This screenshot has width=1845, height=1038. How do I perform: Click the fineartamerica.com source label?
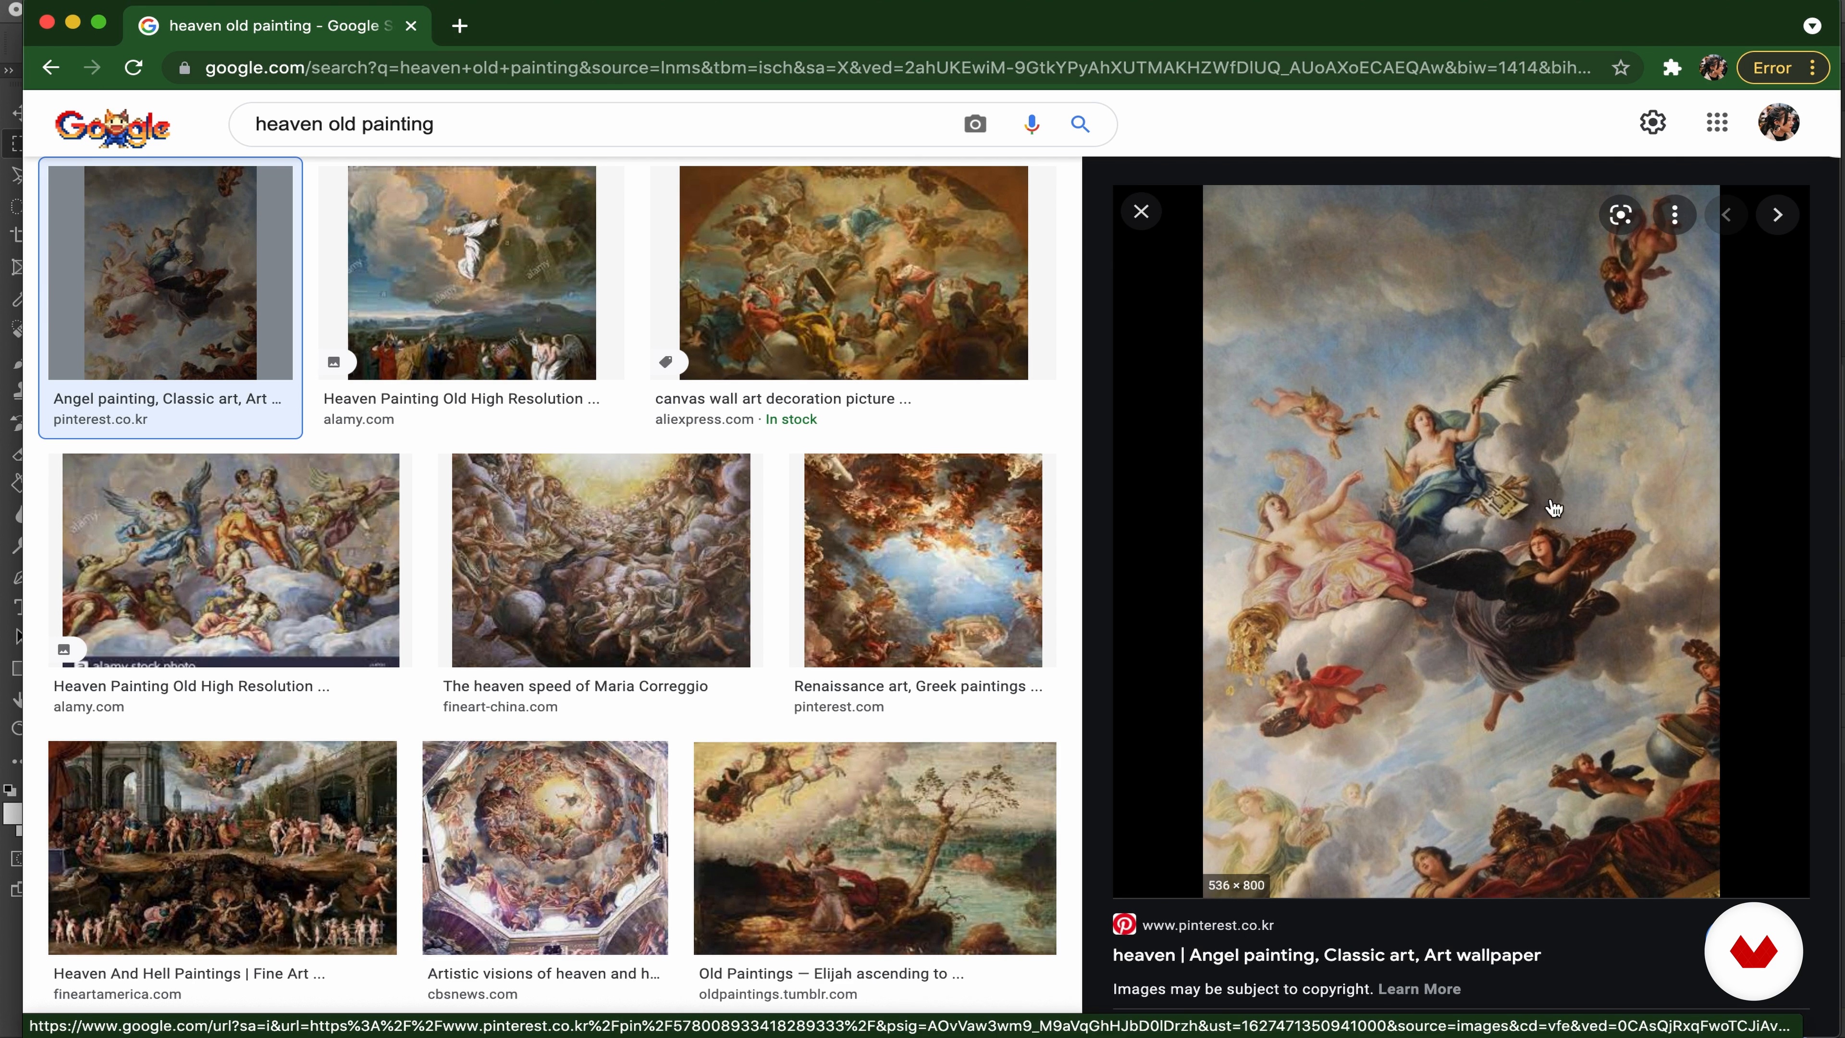coord(117,994)
